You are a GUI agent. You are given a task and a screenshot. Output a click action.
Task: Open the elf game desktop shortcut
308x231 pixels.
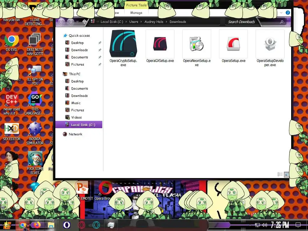pyautogui.click(x=35, y=163)
